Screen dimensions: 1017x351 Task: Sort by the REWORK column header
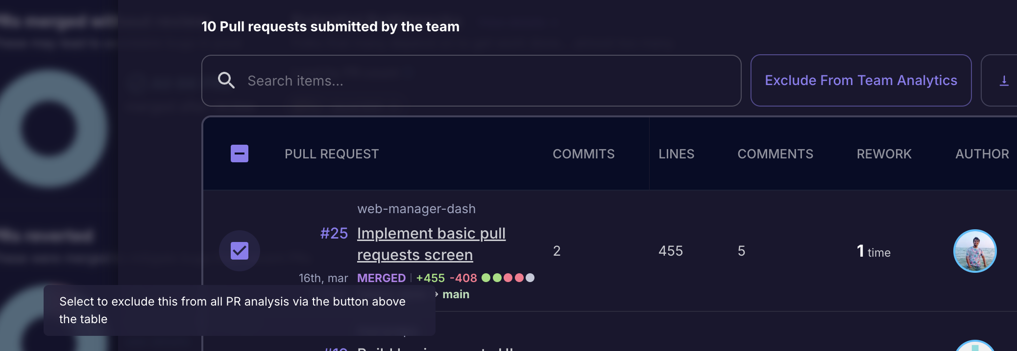click(884, 154)
